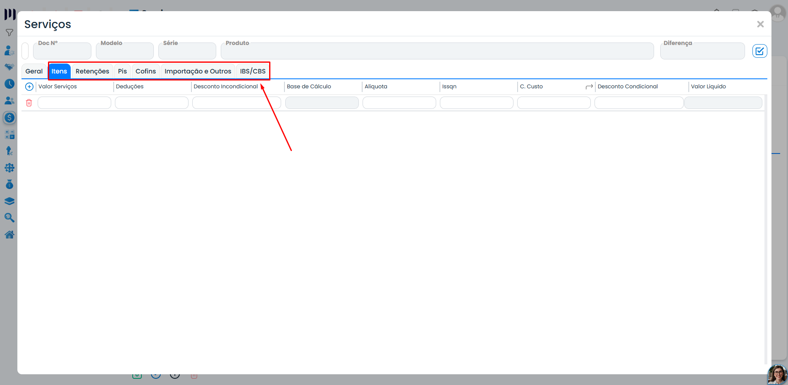The height and width of the screenshot is (385, 788).
Task: Click the arrow icon beside C. Custo
Action: click(589, 87)
